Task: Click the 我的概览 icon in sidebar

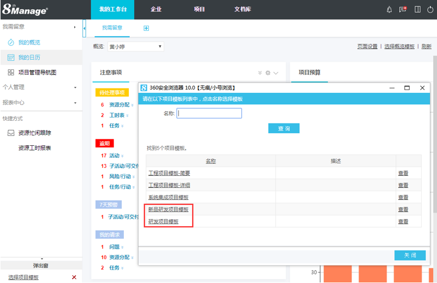Action: coord(11,42)
